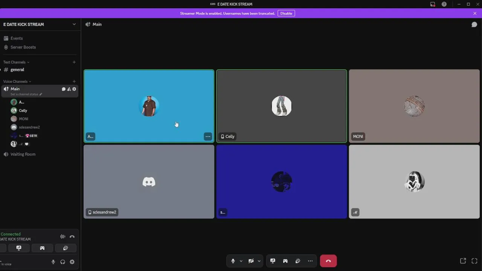
Task: Open Server Boosts
Action: 40,47
